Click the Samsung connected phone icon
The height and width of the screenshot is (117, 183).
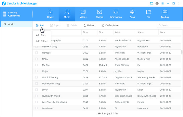pyautogui.click(x=4, y=14)
